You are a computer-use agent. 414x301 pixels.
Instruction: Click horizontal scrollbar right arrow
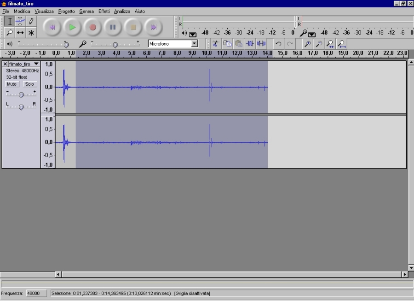[405, 274]
